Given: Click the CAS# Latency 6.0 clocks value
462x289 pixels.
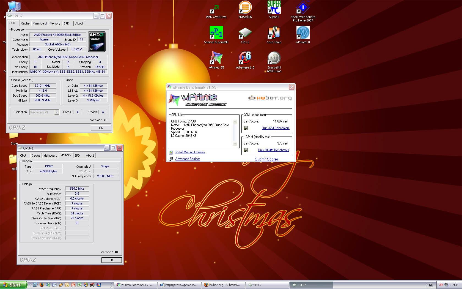Looking at the screenshot, I should 77,198.
